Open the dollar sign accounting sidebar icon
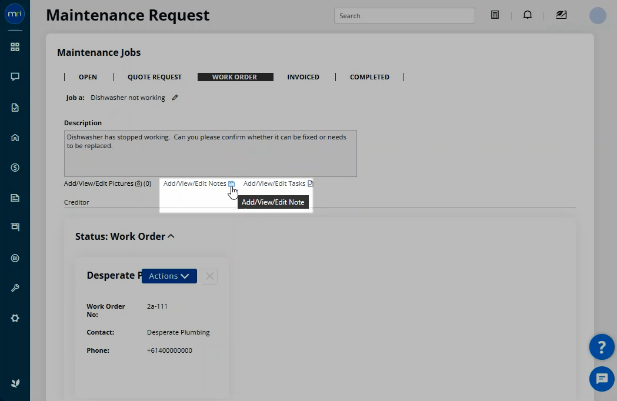The image size is (617, 401). tap(15, 168)
